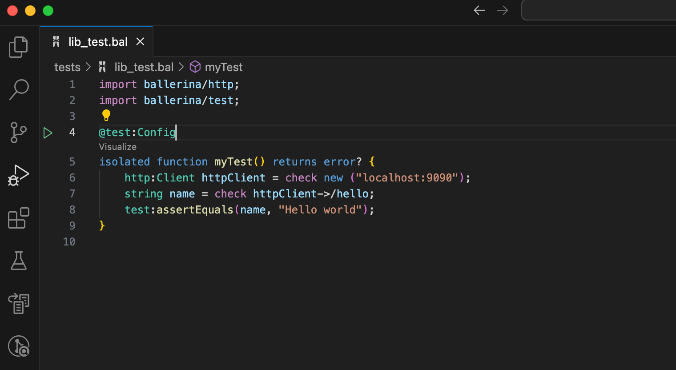Click the green macOS fullscreen button
Image resolution: width=676 pixels, height=370 pixels.
coord(48,11)
